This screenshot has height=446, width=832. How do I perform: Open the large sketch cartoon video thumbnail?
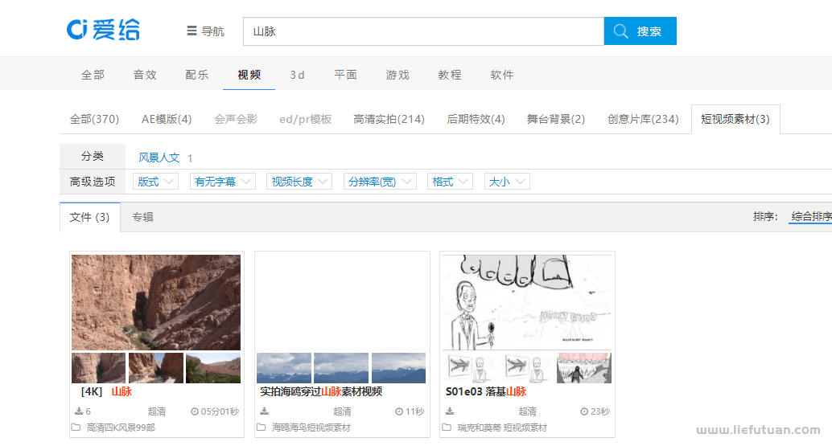click(527, 302)
